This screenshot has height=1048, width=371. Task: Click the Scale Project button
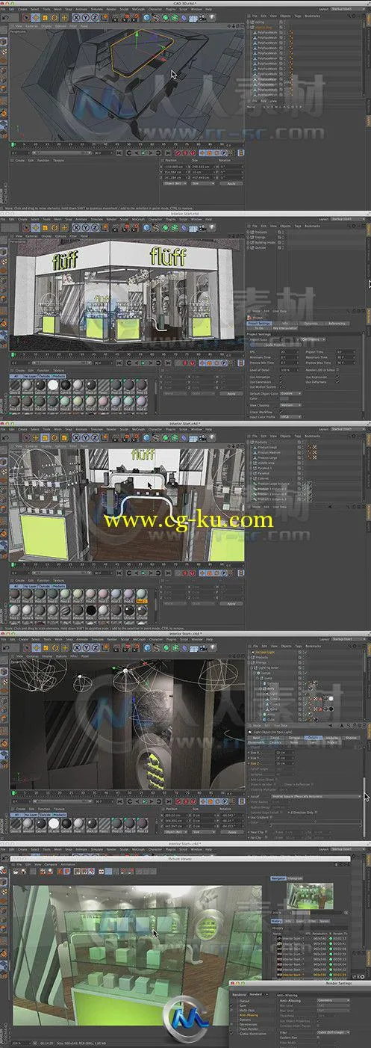pyautogui.click(x=274, y=345)
